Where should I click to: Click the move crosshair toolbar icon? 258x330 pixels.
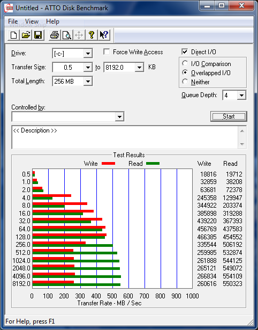(79, 35)
